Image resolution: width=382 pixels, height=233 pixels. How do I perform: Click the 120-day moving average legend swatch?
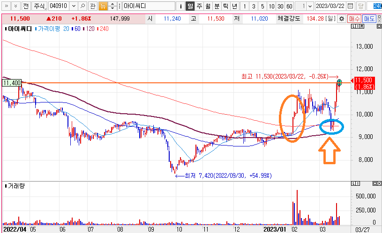tap(83, 29)
